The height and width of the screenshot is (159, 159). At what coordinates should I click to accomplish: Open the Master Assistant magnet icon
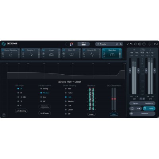(72, 44)
